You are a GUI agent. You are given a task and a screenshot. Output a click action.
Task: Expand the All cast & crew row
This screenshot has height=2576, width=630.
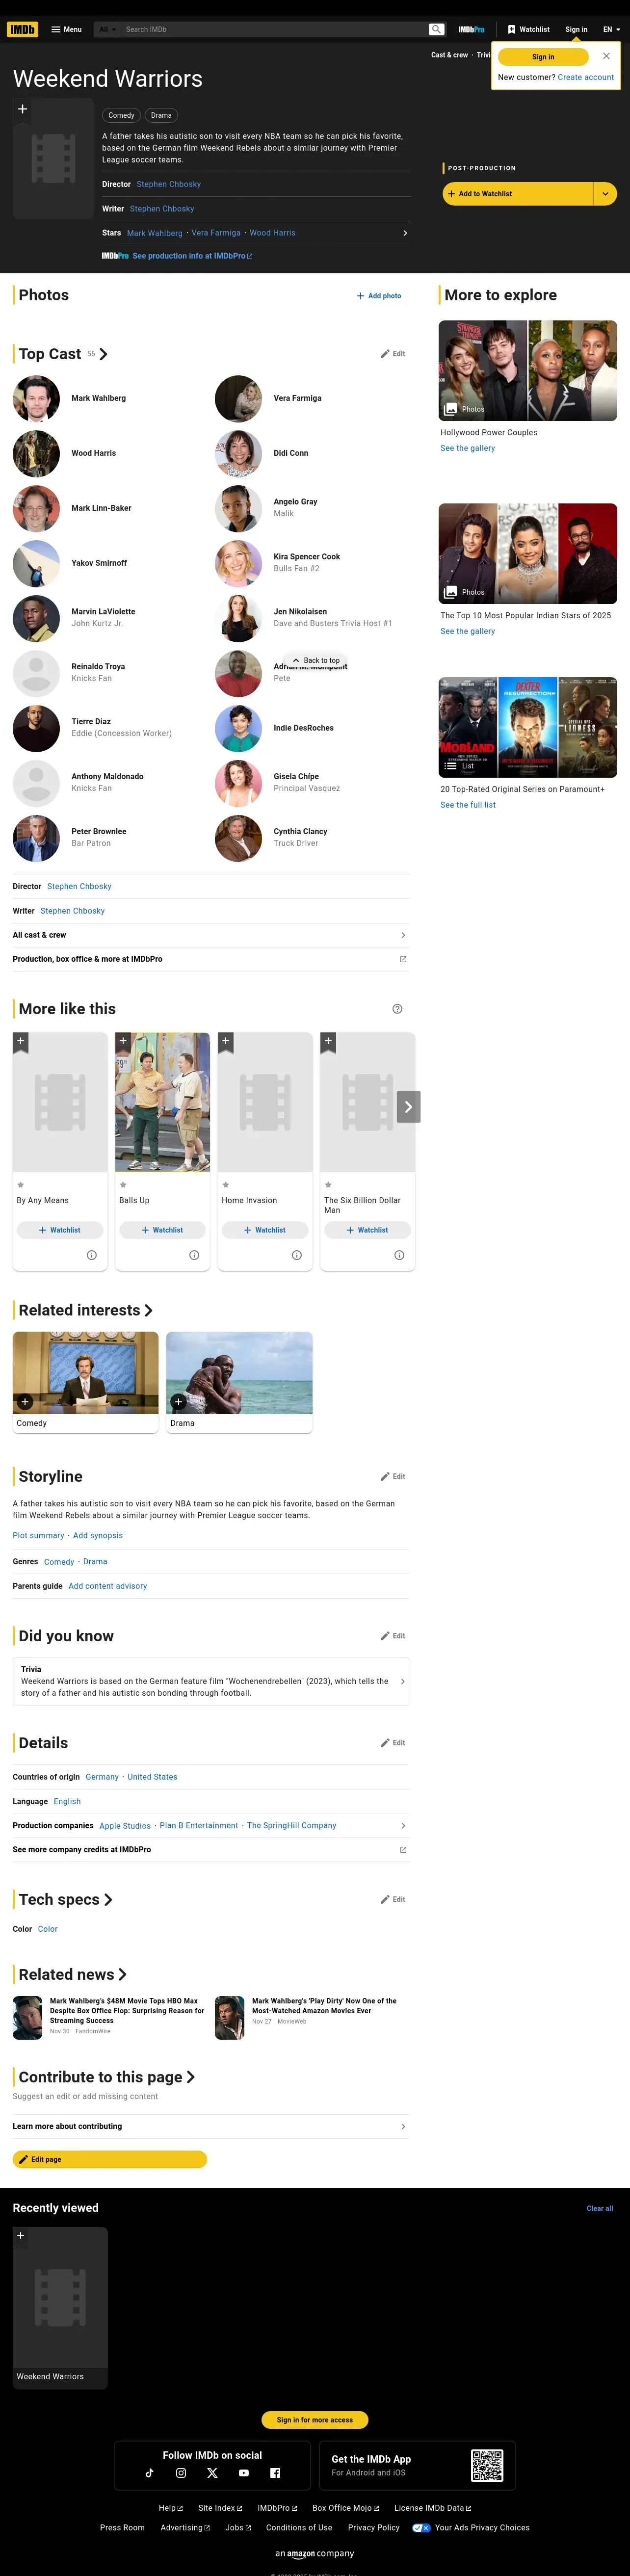coord(210,935)
